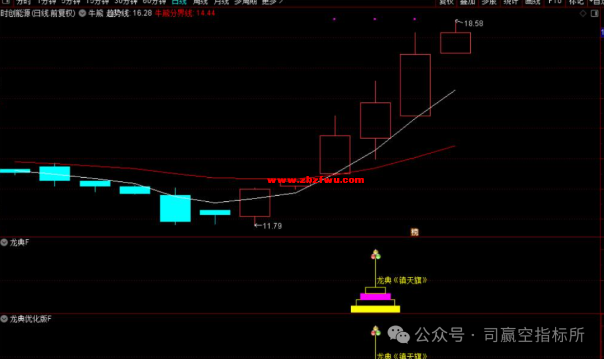Expand the 更多 periods menu
Screen dimensions: 604x359
coord(272,2)
